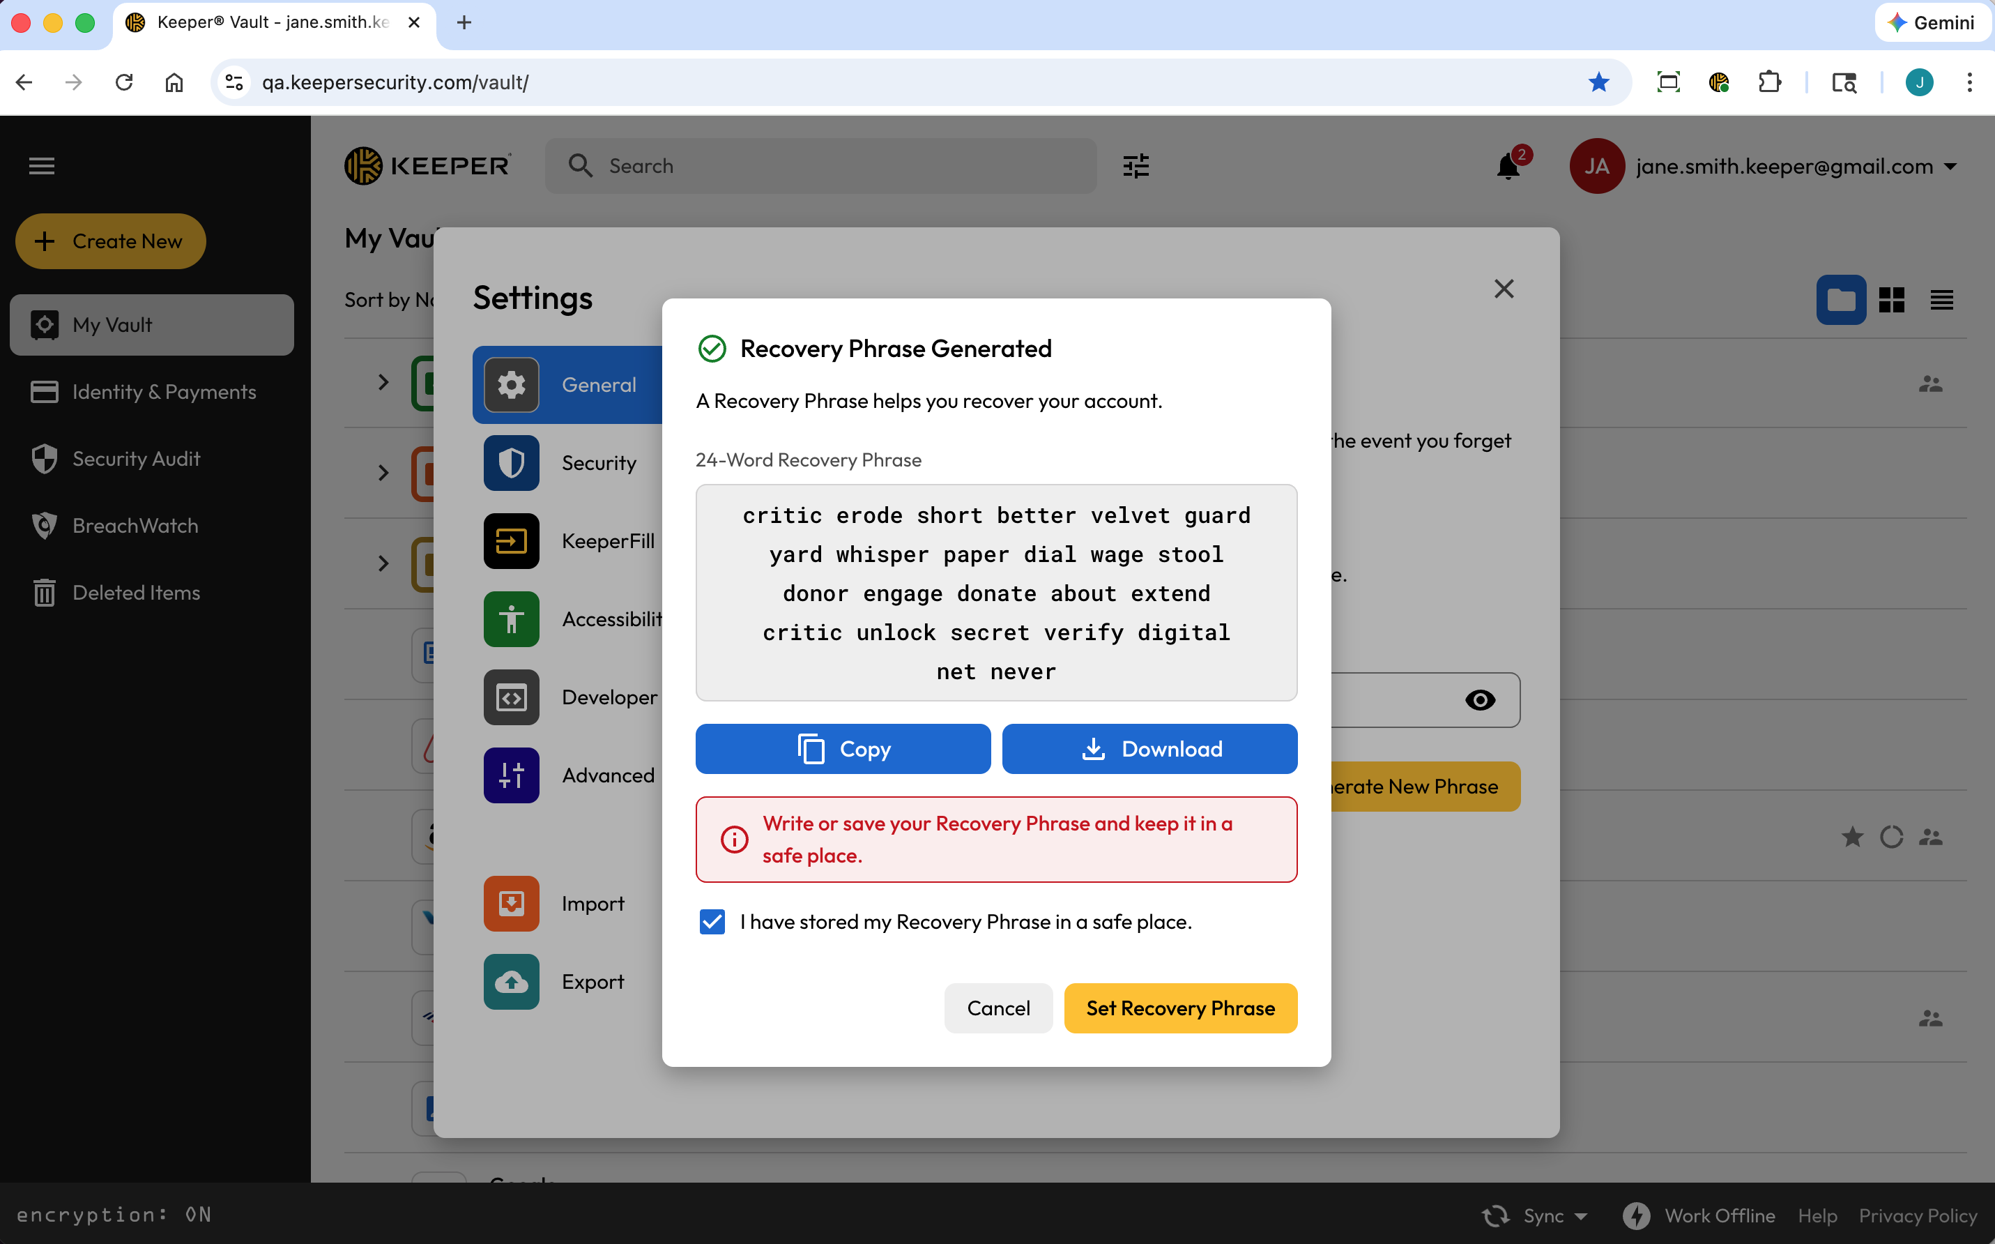Select Security Audit in sidebar

click(x=136, y=459)
